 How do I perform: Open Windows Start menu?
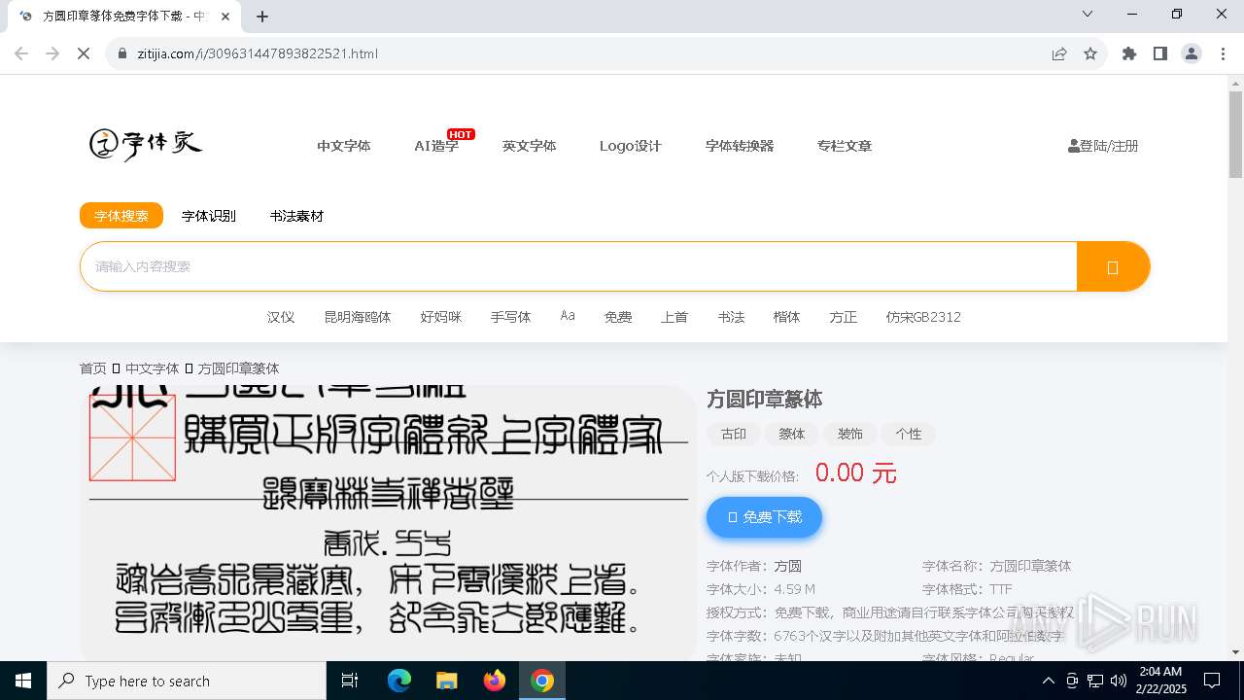(23, 681)
